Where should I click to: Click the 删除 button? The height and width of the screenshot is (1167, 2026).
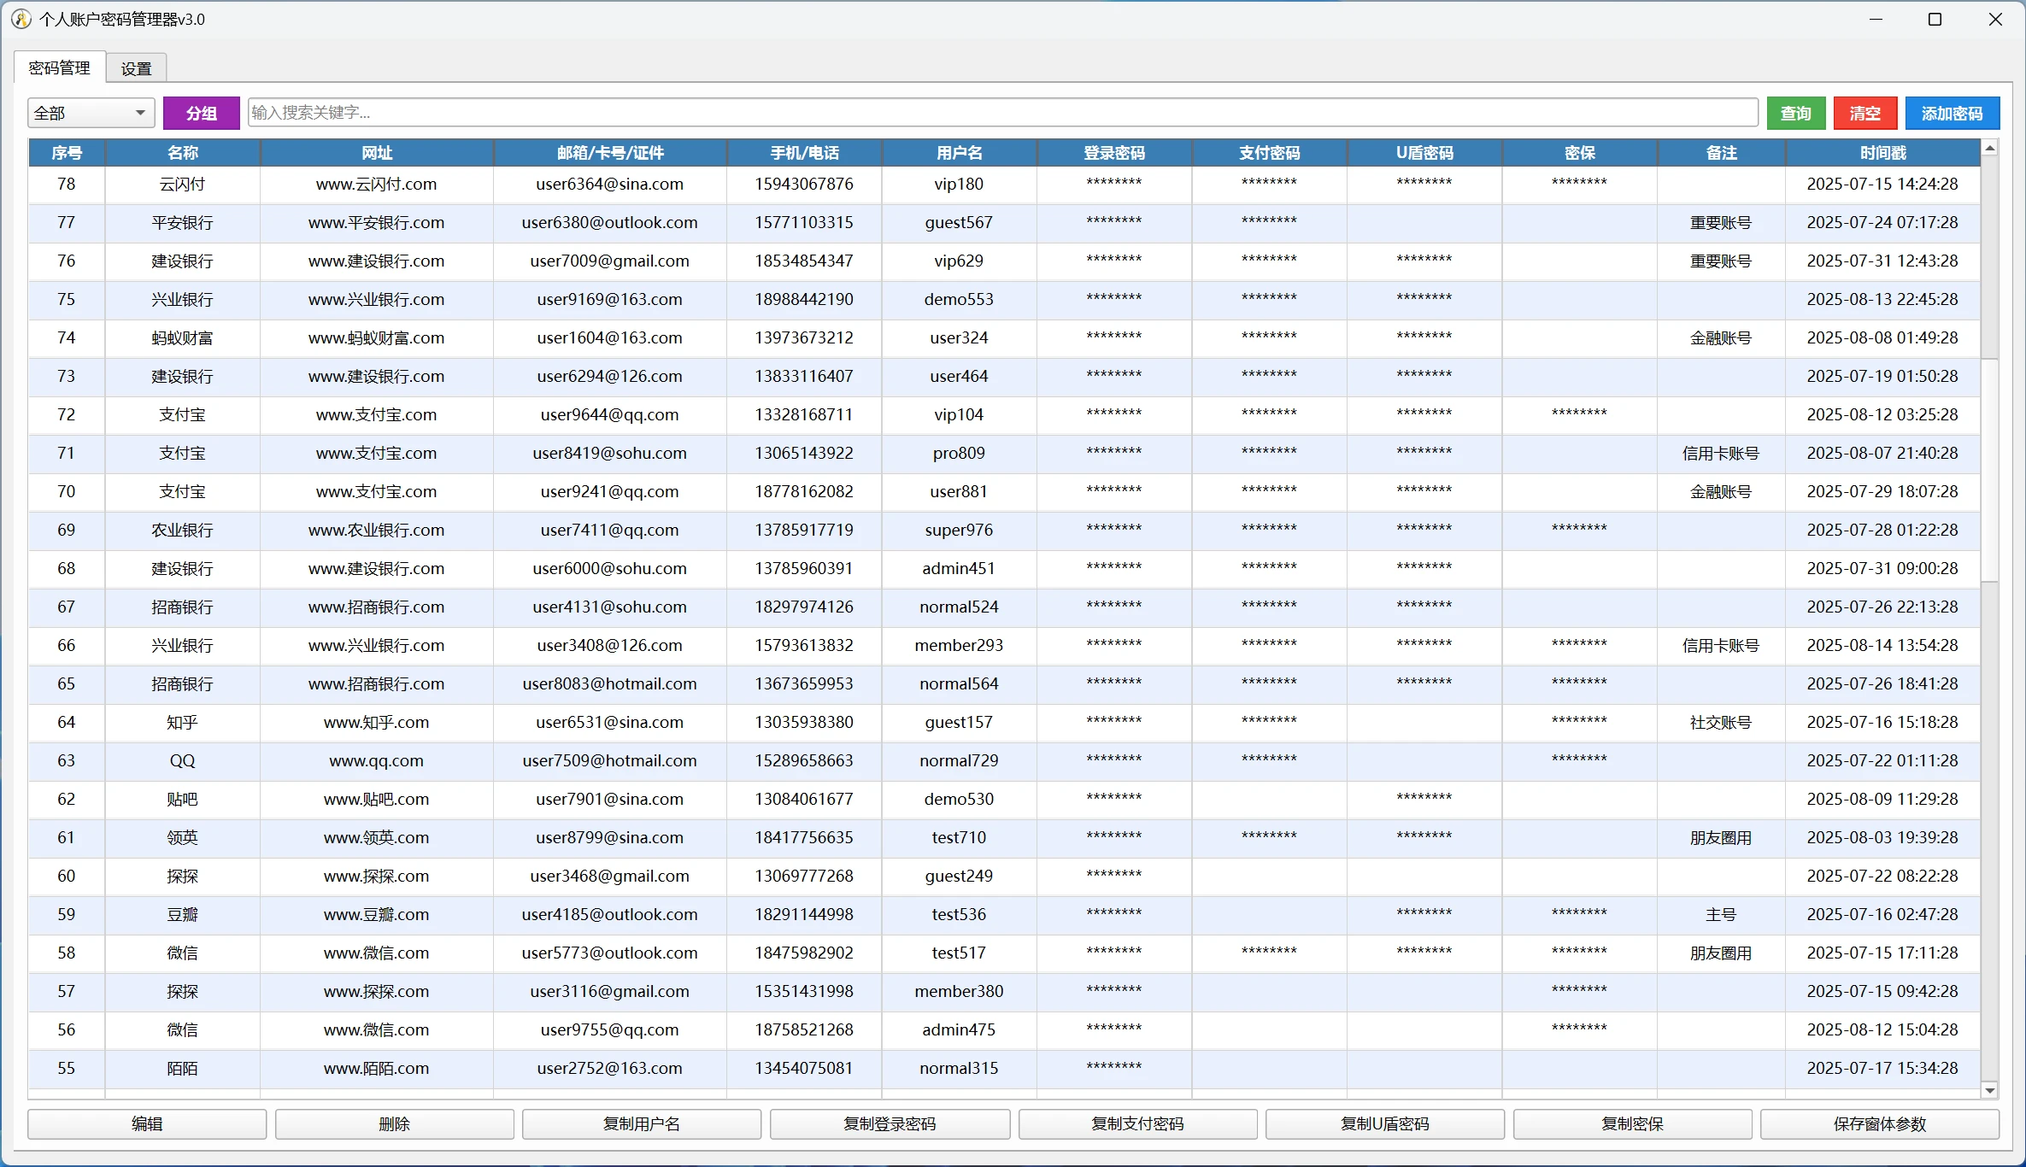(x=394, y=1124)
